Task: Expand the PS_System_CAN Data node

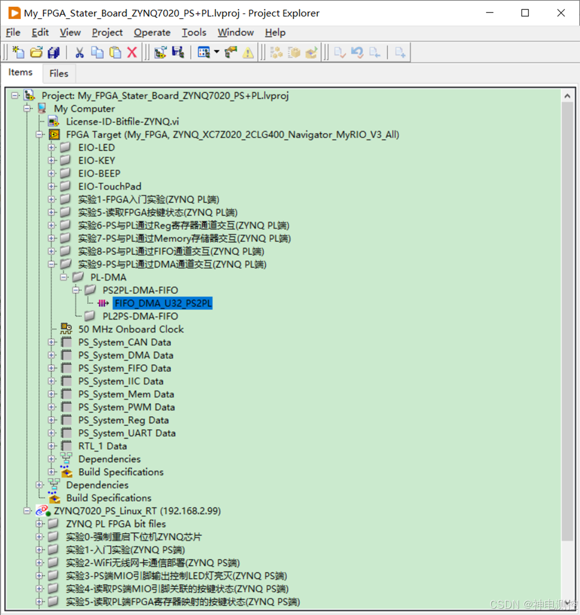Action: pyautogui.click(x=51, y=342)
